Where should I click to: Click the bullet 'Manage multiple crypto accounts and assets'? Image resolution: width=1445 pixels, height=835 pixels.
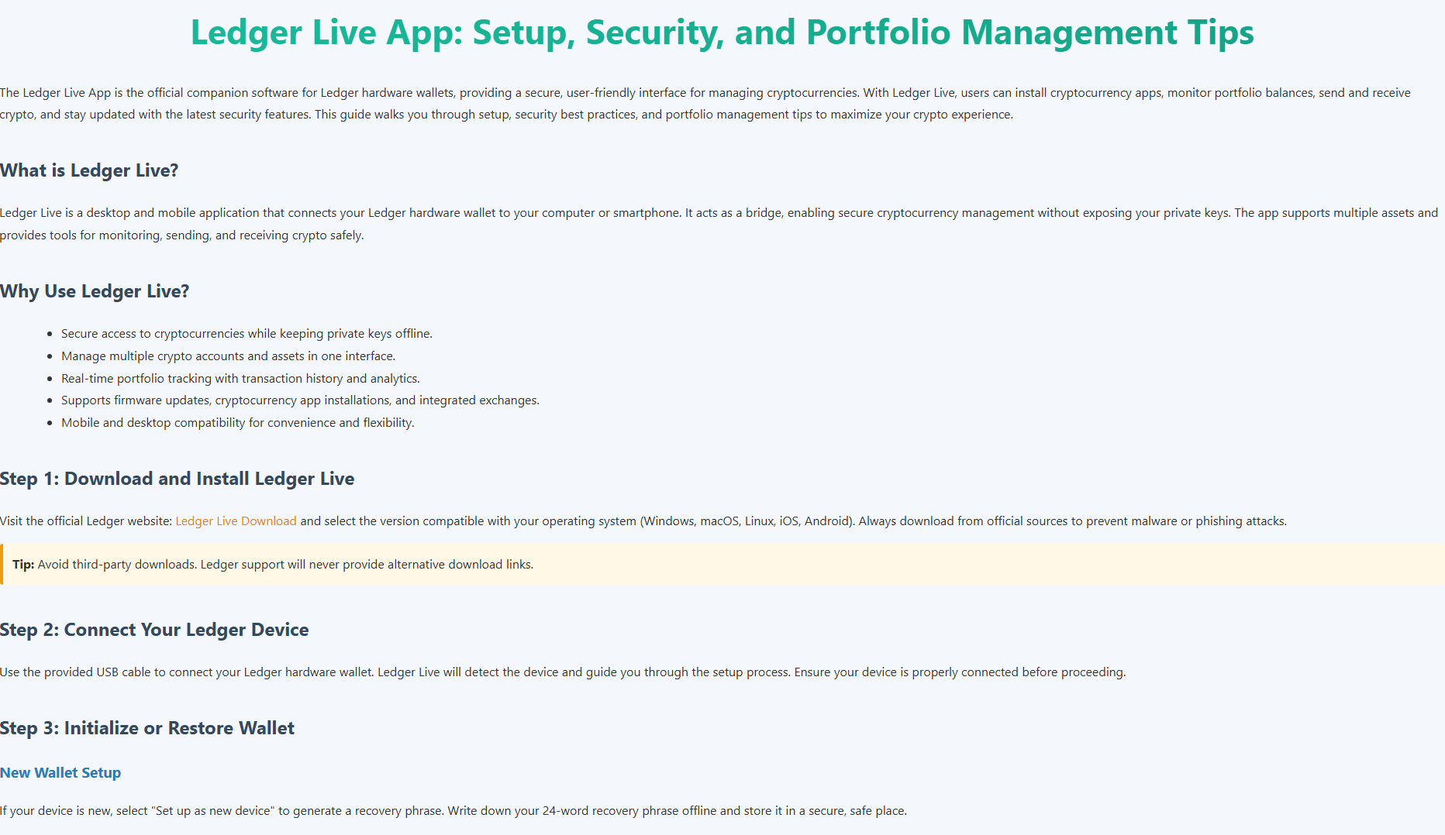tap(228, 356)
